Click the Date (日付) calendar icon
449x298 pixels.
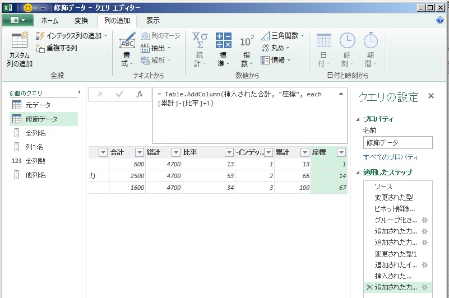tap(324, 40)
